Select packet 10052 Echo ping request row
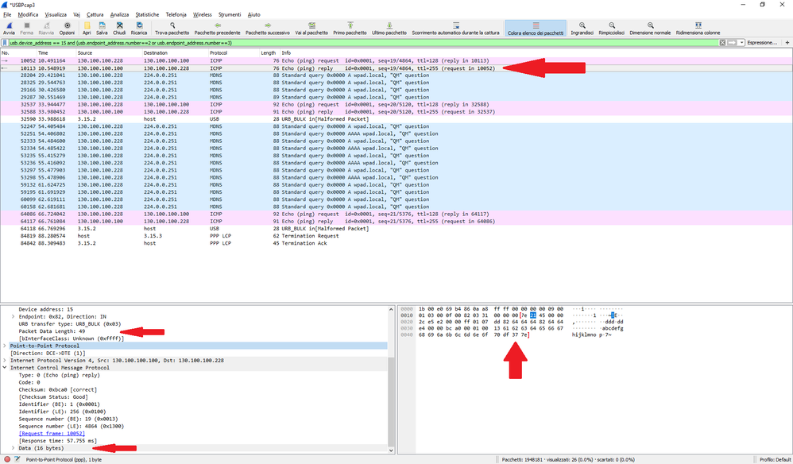Screen dimensions: 793x464 coord(396,60)
